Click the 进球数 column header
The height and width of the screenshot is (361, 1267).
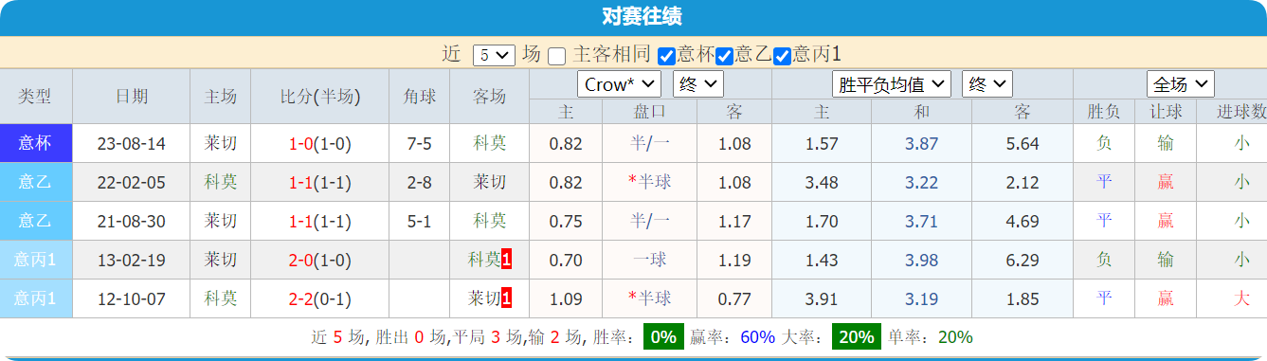tap(1241, 112)
